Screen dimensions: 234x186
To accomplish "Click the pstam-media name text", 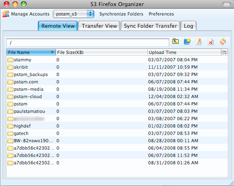I will pos(29,89).
